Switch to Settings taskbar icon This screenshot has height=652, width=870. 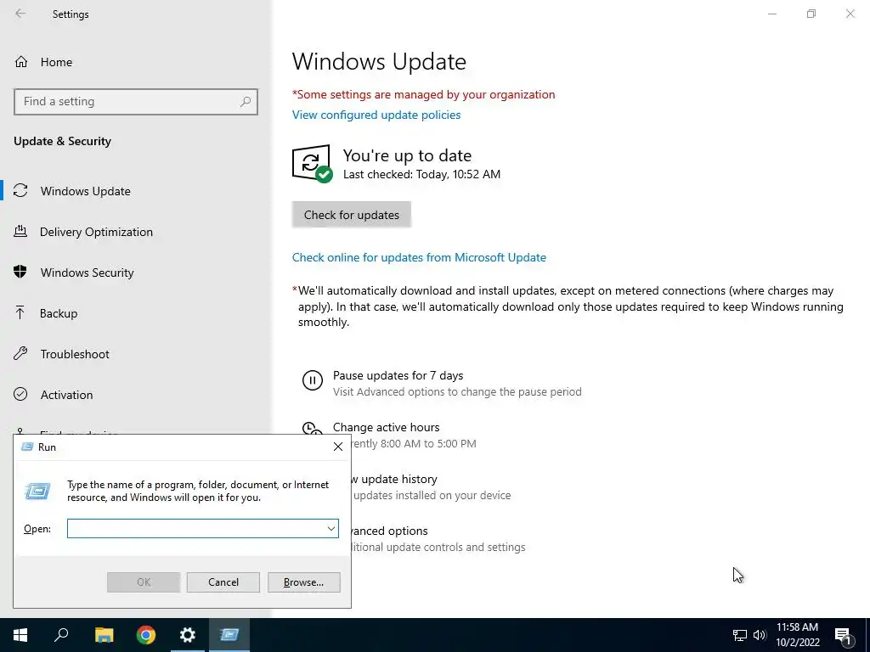pyautogui.click(x=188, y=635)
